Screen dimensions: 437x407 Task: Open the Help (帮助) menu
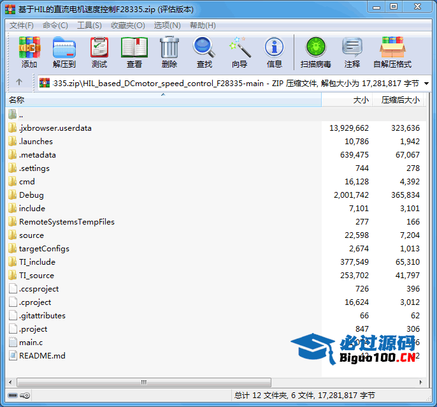click(203, 26)
